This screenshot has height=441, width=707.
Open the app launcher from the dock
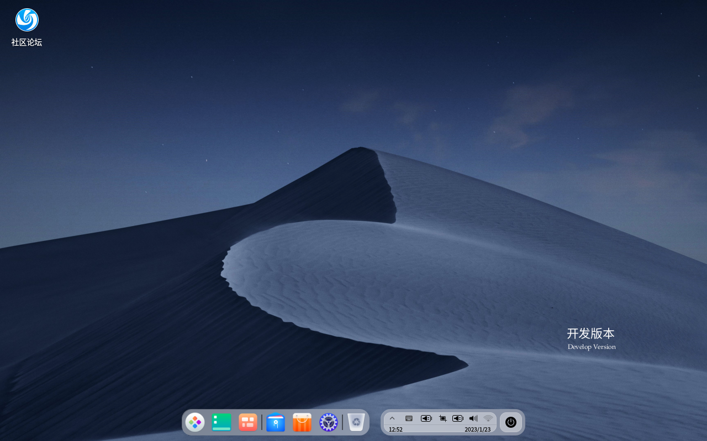point(195,422)
